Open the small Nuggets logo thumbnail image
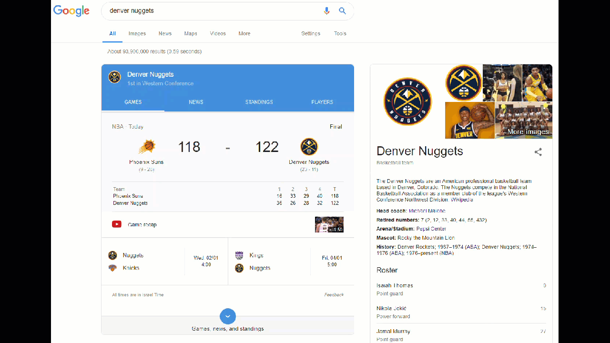The width and height of the screenshot is (610, 343). pos(464,83)
